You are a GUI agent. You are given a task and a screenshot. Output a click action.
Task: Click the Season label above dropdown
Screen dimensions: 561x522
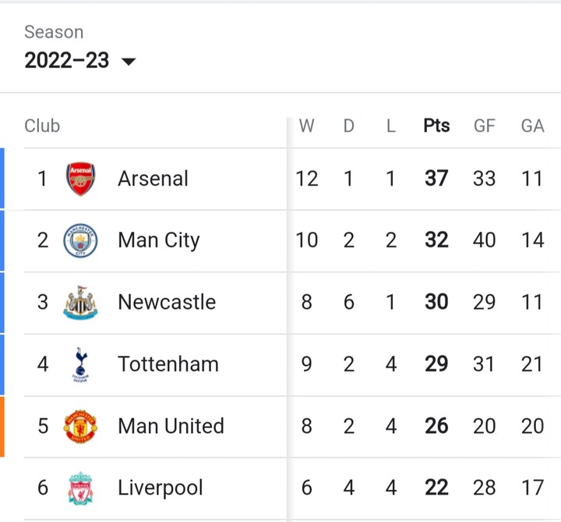pyautogui.click(x=54, y=32)
